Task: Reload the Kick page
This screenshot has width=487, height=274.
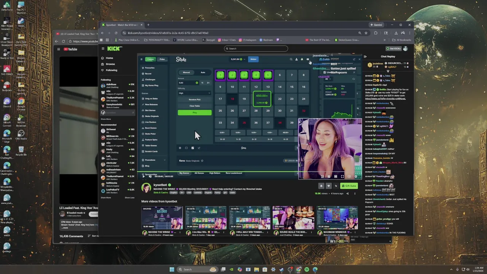Action: [116, 33]
